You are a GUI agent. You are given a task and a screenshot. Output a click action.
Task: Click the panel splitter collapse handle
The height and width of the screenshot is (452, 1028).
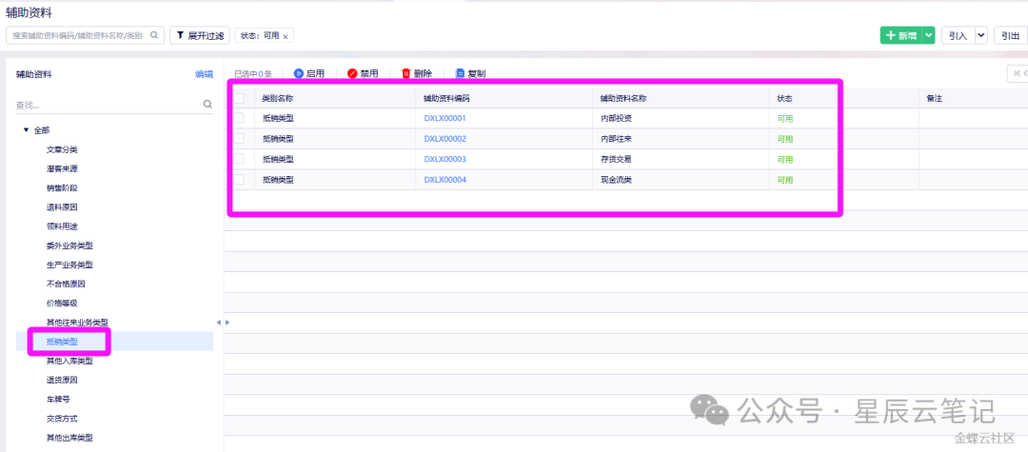click(x=218, y=323)
